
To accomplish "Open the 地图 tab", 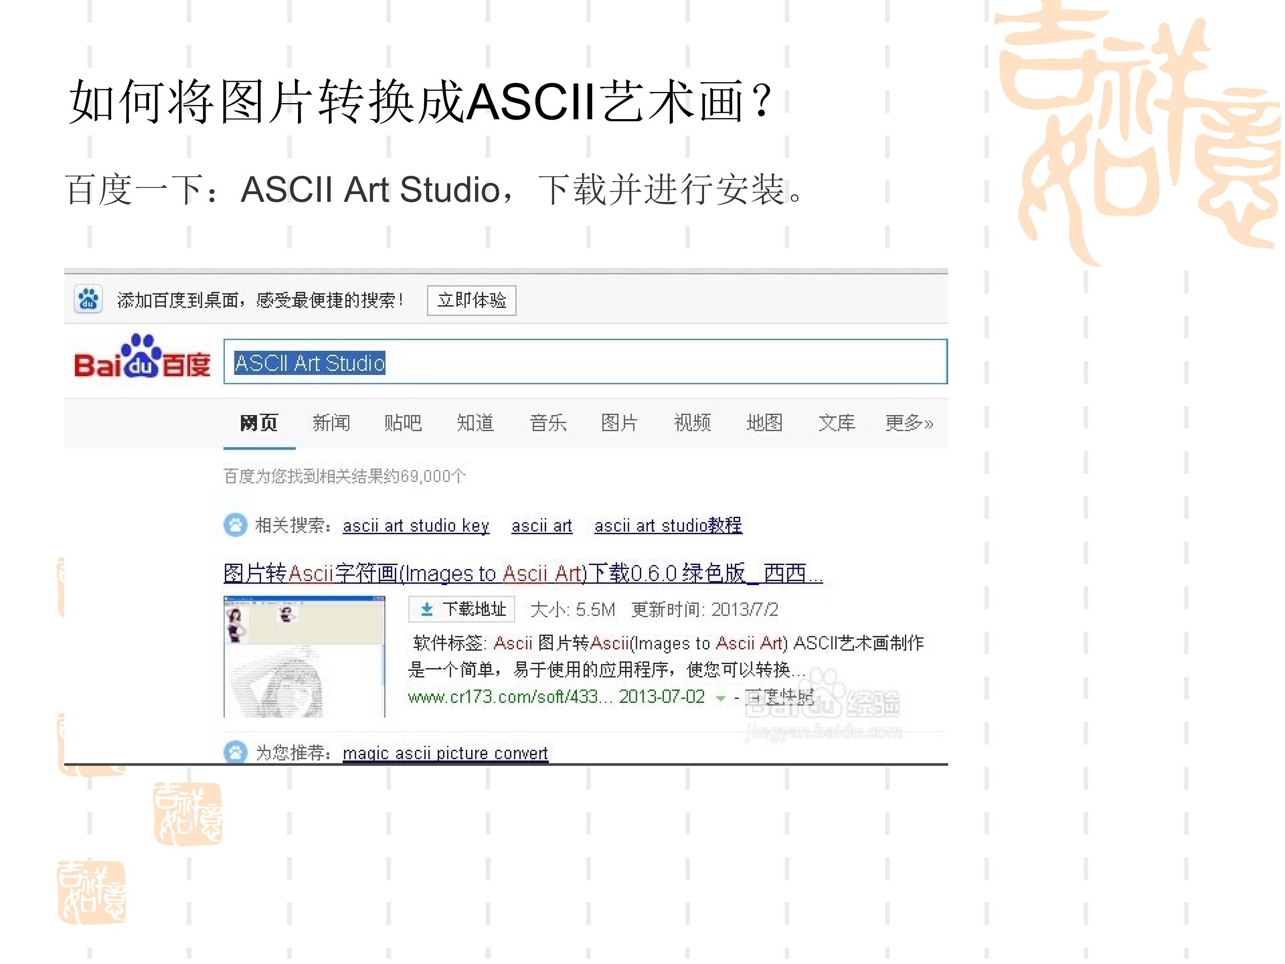I will click(764, 423).
